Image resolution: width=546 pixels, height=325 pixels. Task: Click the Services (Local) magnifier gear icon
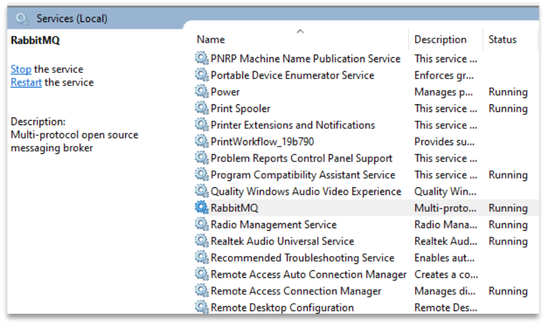[21, 18]
